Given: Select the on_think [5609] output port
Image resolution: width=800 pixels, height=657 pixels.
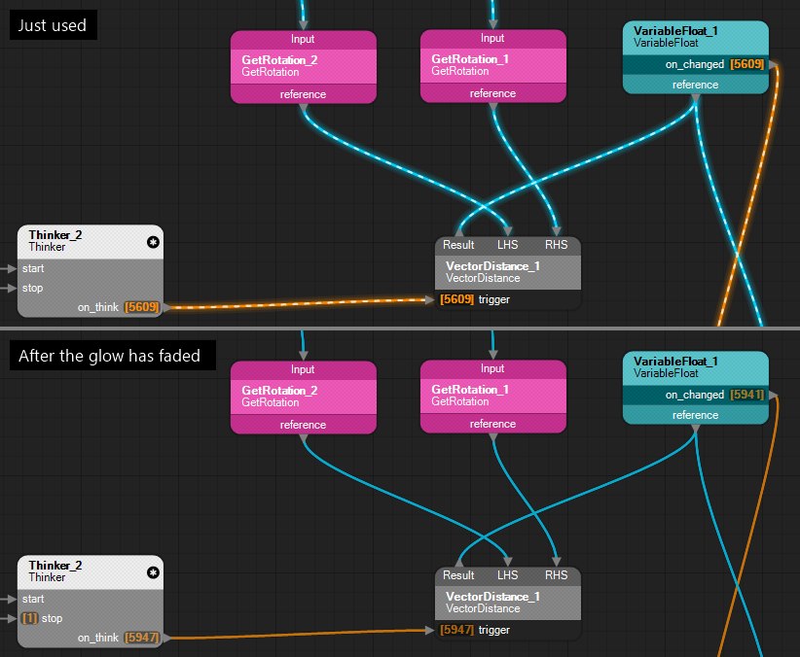Looking at the screenshot, I should 119,307.
